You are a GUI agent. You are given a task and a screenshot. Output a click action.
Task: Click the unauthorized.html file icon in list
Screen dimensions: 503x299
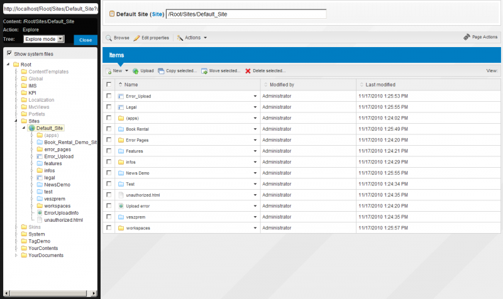coord(121,195)
